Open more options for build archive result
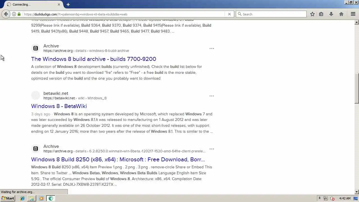 click(212, 49)
